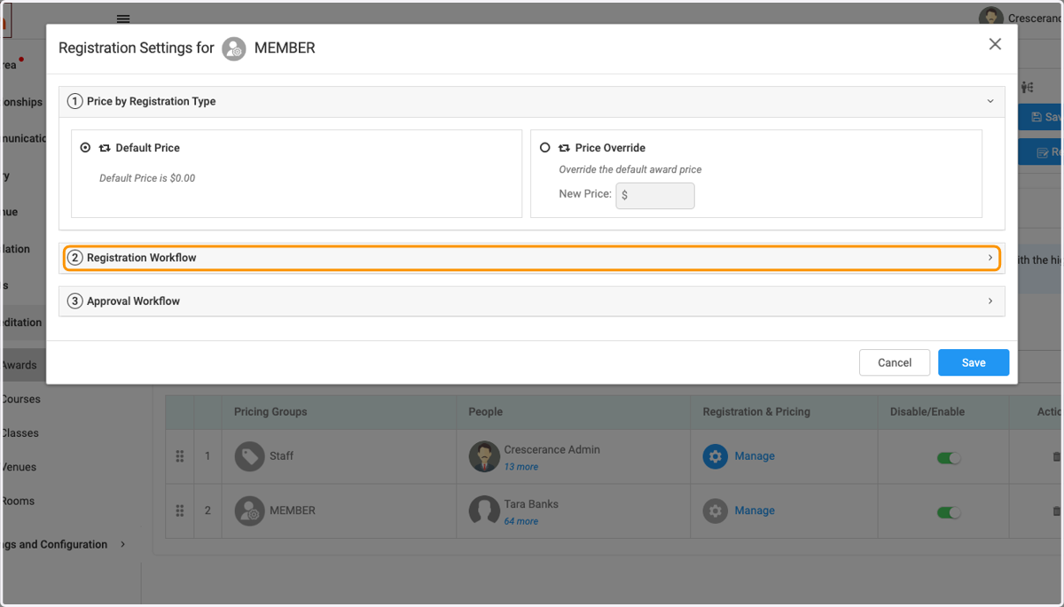Open Courses in the sidebar
Viewport: 1064px width, 607px height.
pos(20,399)
